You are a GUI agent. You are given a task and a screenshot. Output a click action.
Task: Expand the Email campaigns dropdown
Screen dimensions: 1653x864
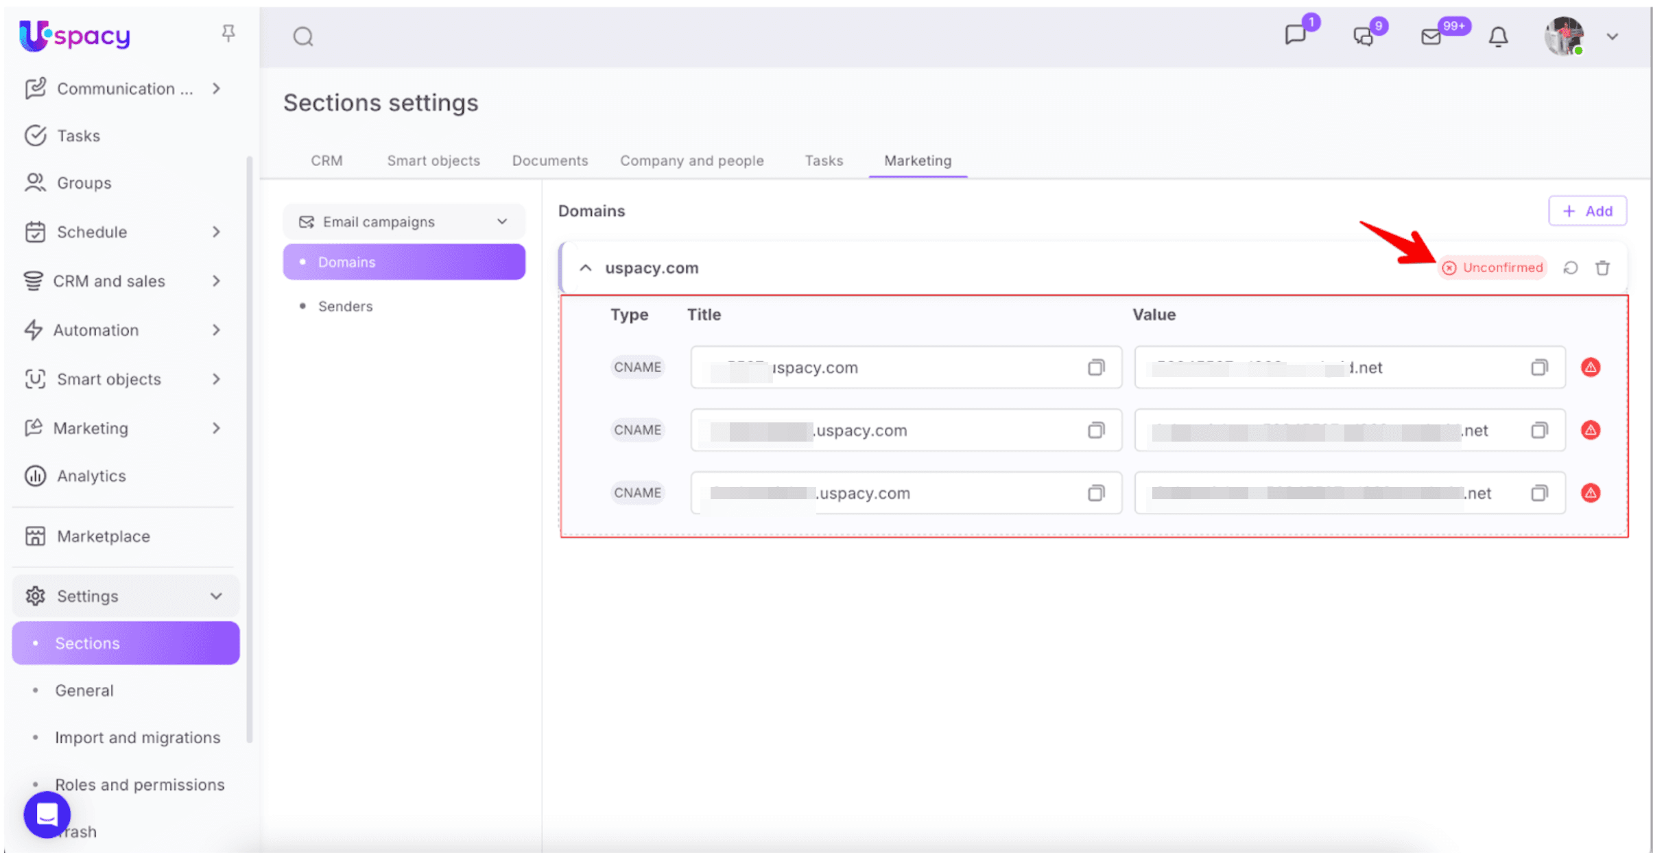501,221
